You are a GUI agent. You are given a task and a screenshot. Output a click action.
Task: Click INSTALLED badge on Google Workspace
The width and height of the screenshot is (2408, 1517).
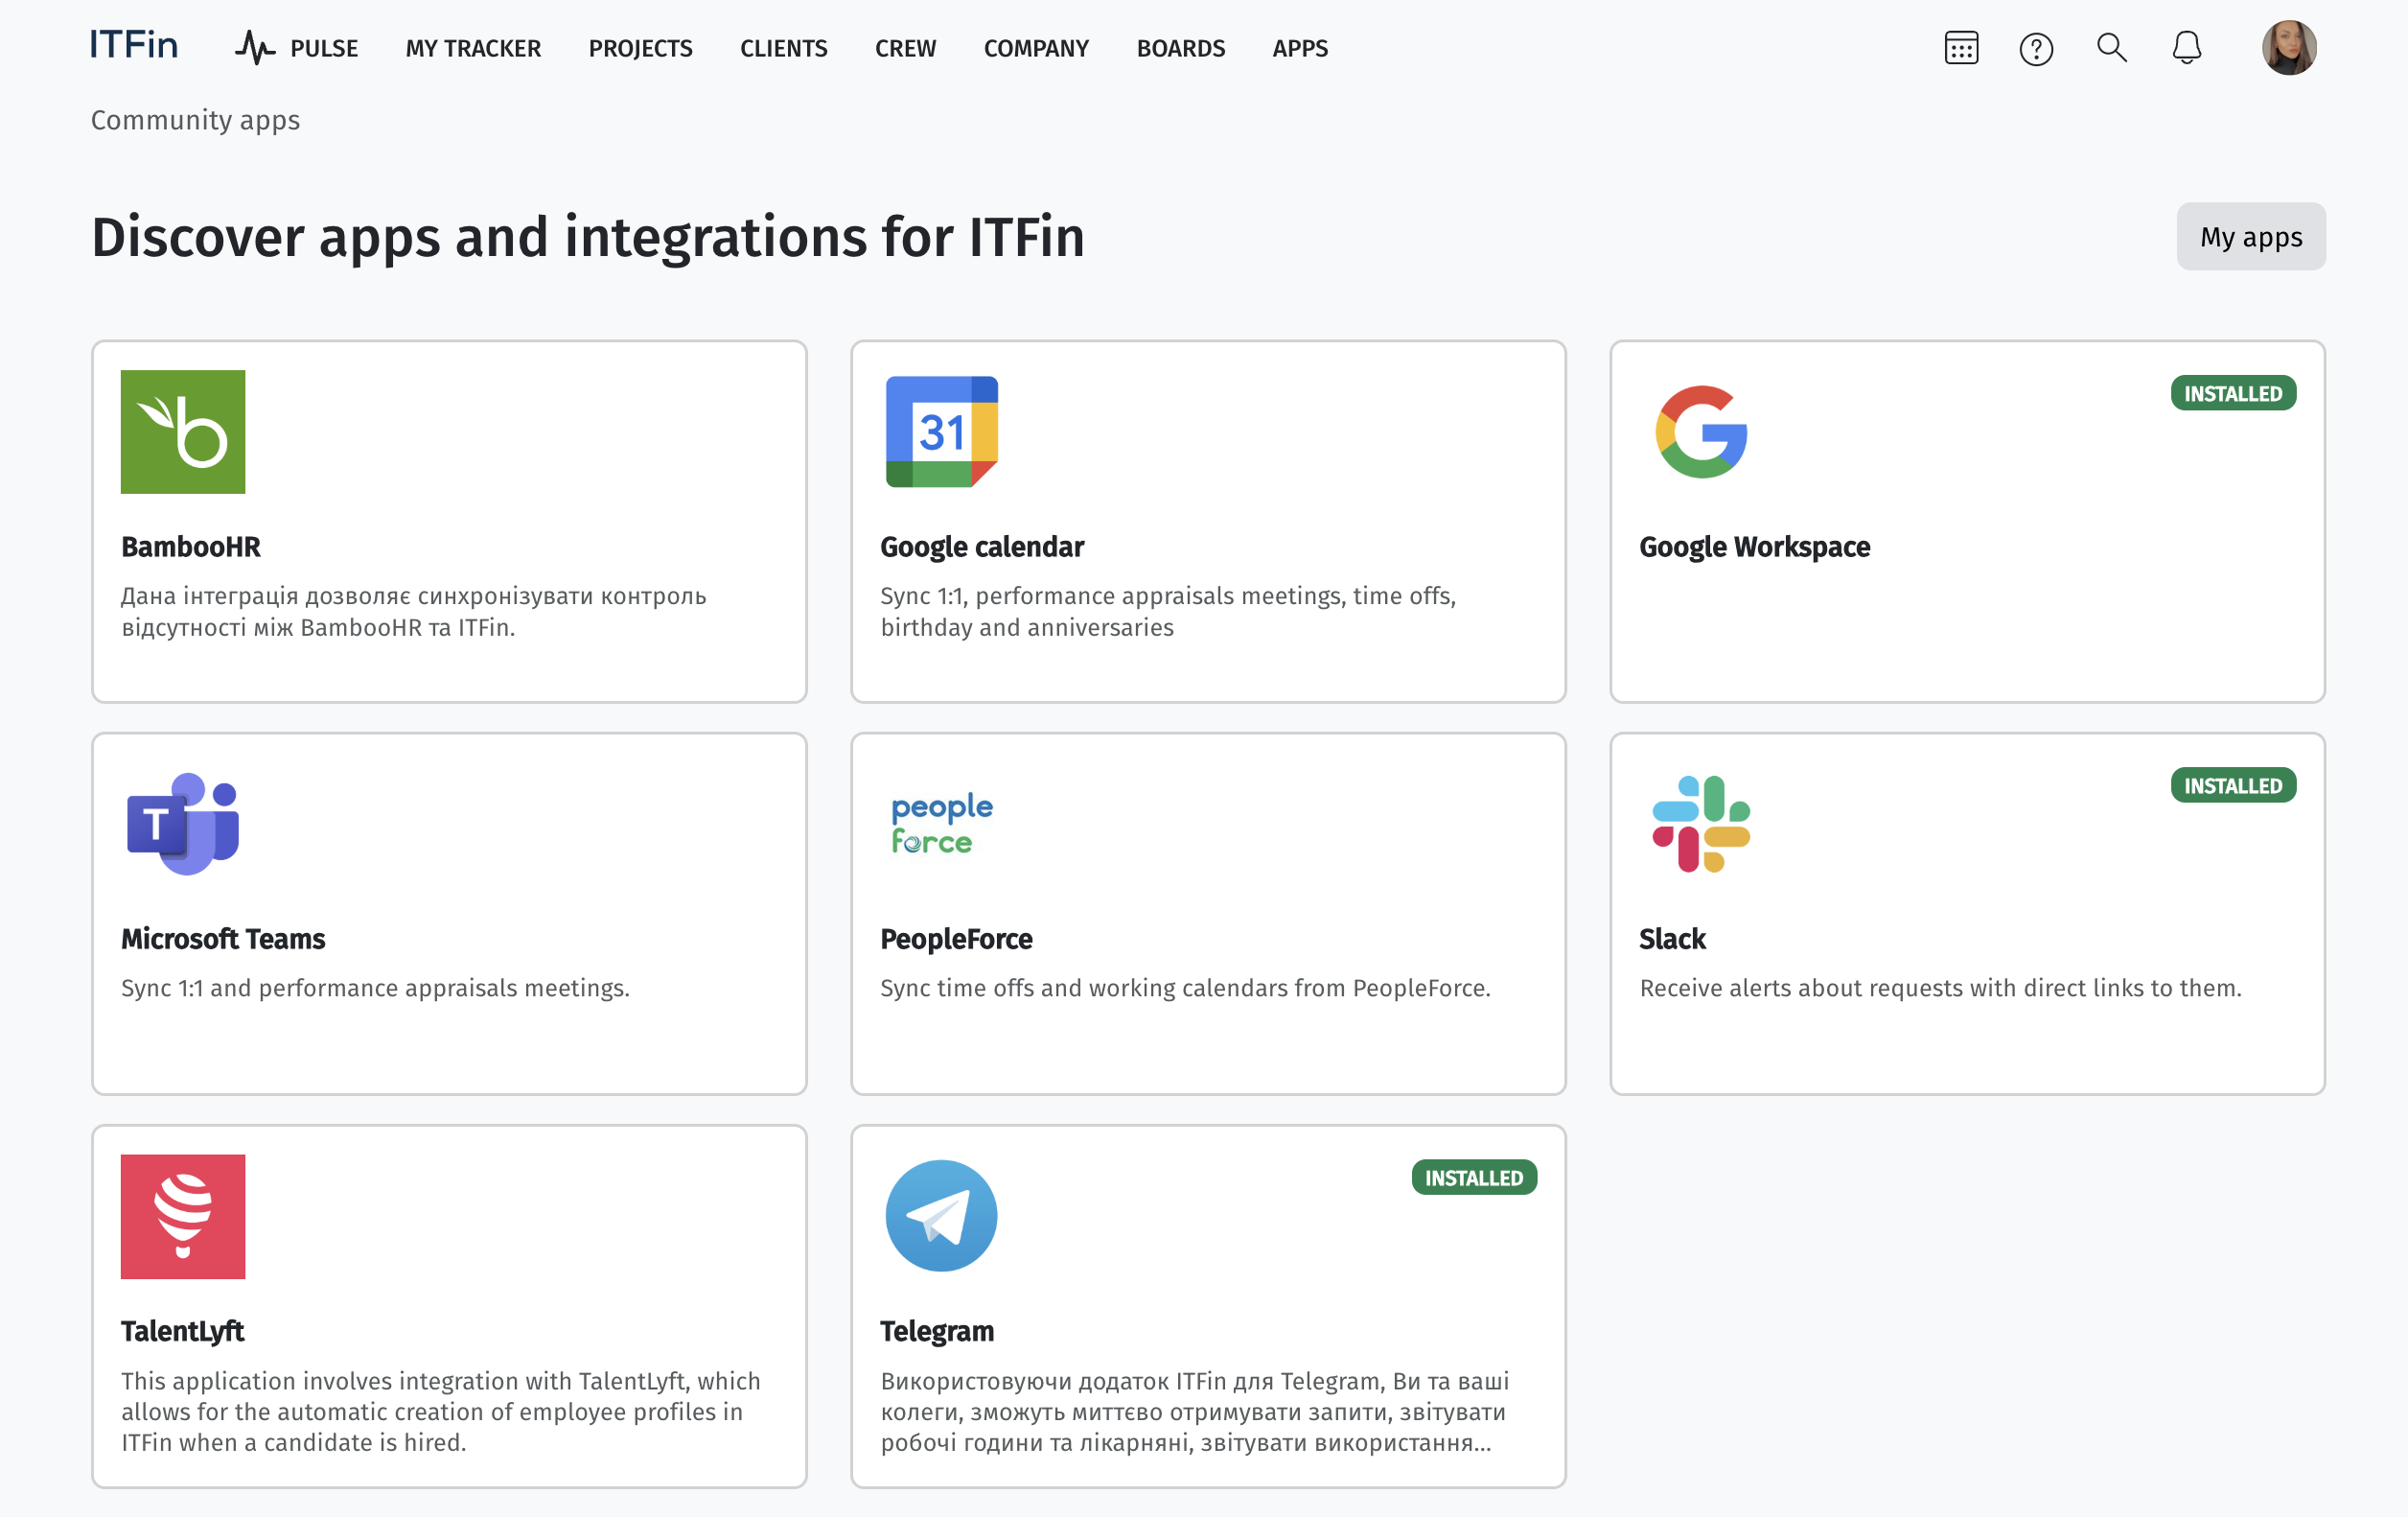pyautogui.click(x=2233, y=394)
